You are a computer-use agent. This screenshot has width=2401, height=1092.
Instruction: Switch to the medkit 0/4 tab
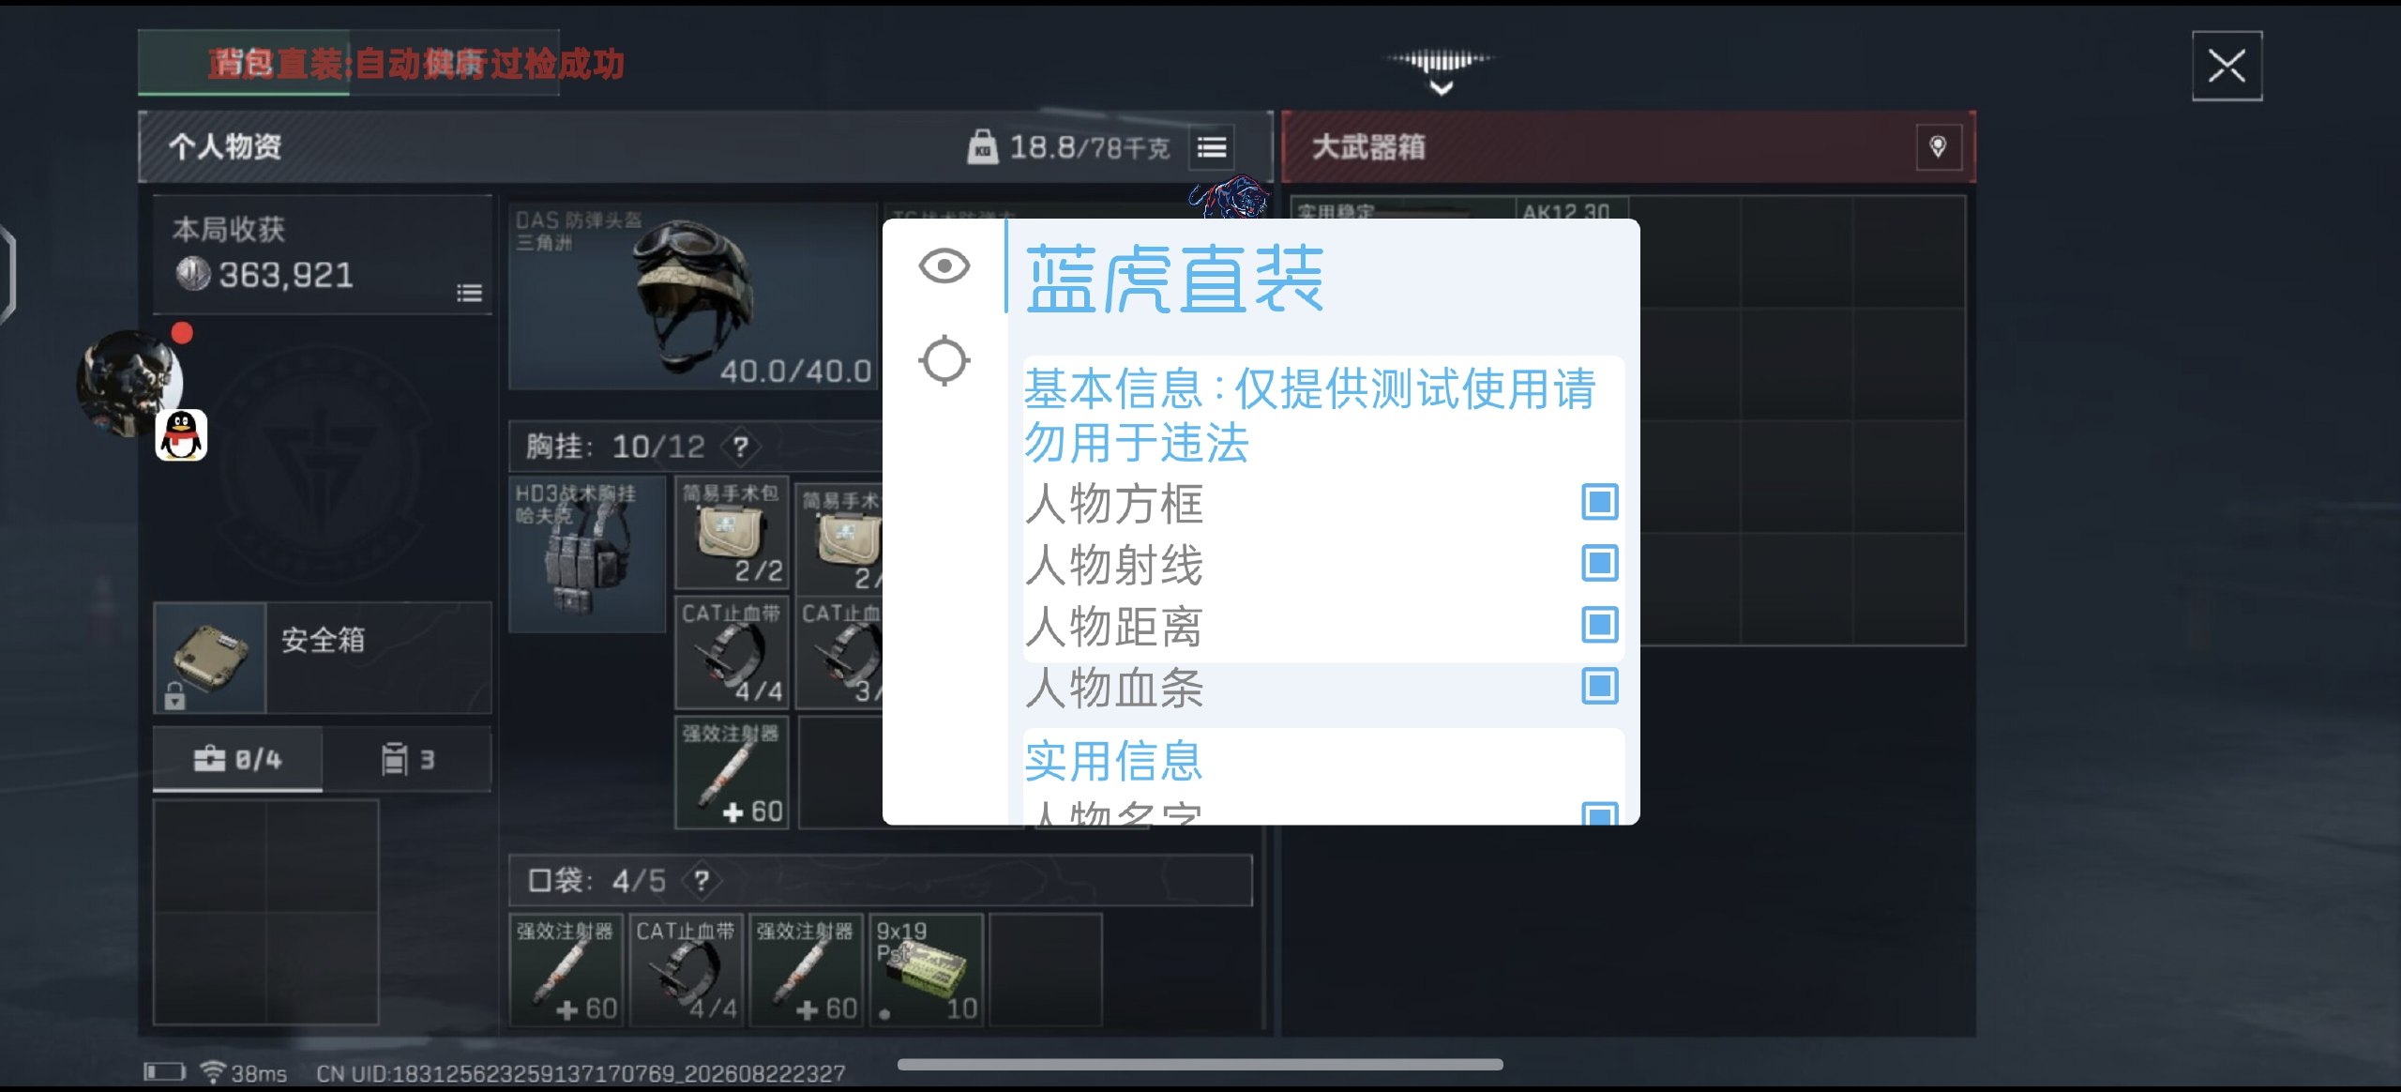click(x=238, y=758)
